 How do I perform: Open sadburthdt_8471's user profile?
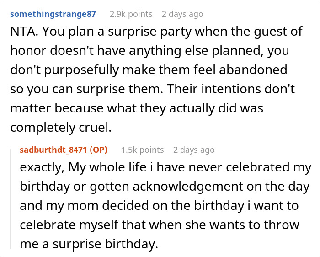coord(54,150)
